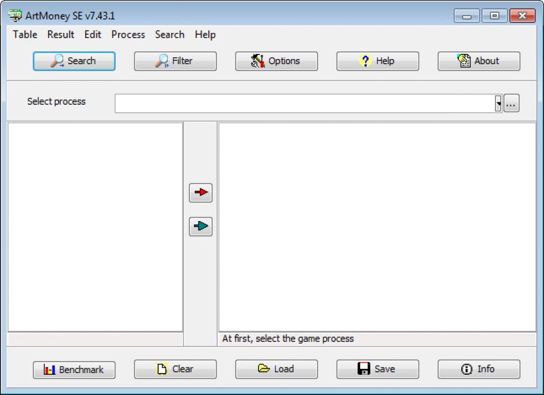Open the Options button
This screenshot has width=544, height=395.
coord(277,61)
